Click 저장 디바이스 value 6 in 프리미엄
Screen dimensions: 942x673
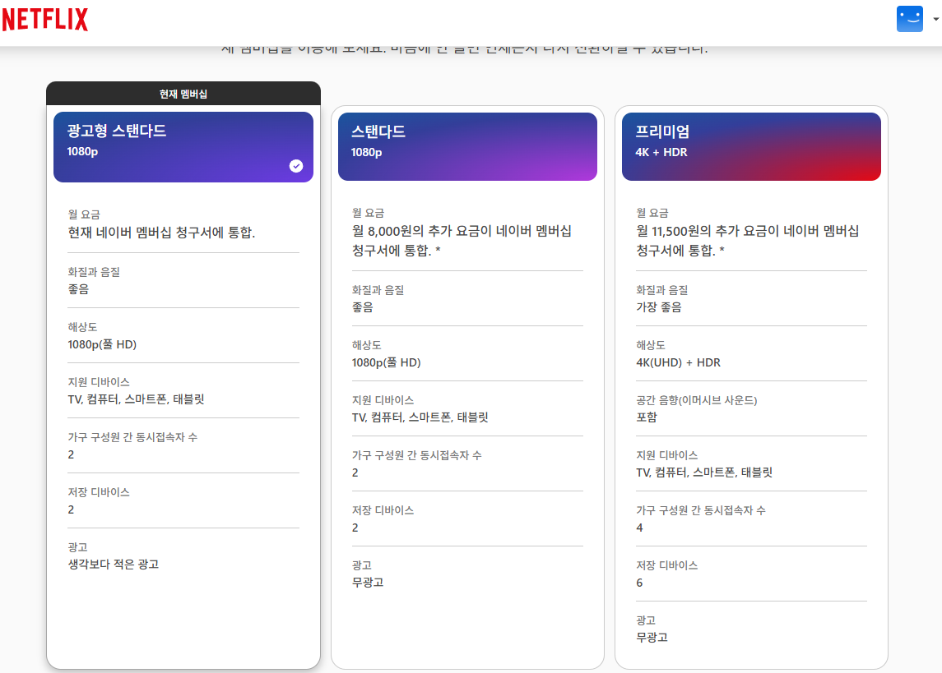click(640, 583)
